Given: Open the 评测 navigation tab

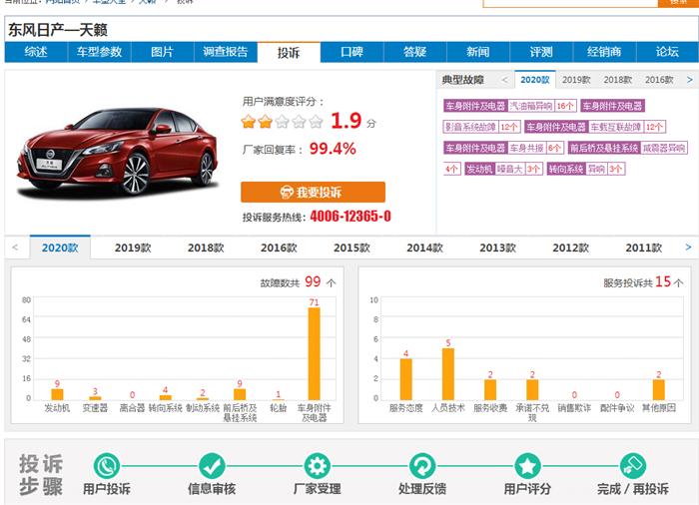Looking at the screenshot, I should pyautogui.click(x=541, y=52).
